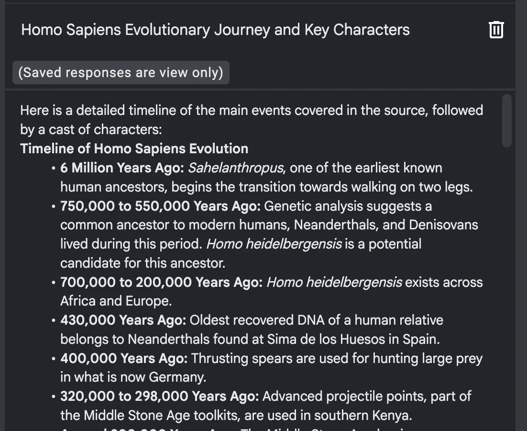Click the note's vertical scrollbar thumb

(x=507, y=120)
